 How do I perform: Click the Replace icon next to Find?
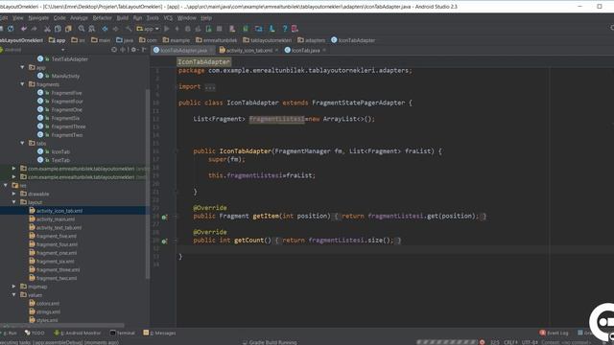[92, 29]
